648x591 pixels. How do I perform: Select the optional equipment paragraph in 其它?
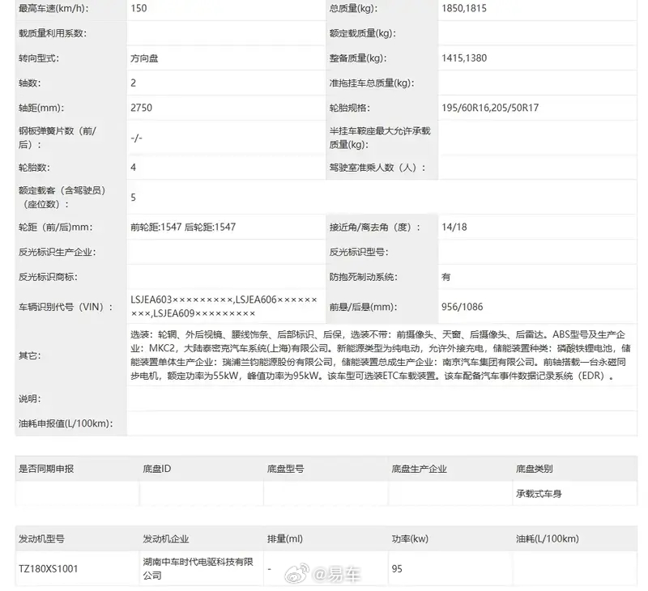click(380, 355)
